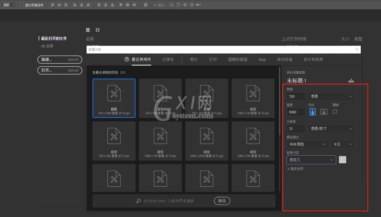The image size is (381, 217).
Task: Open 8 位 bit depth dropdown
Action: pos(343,144)
